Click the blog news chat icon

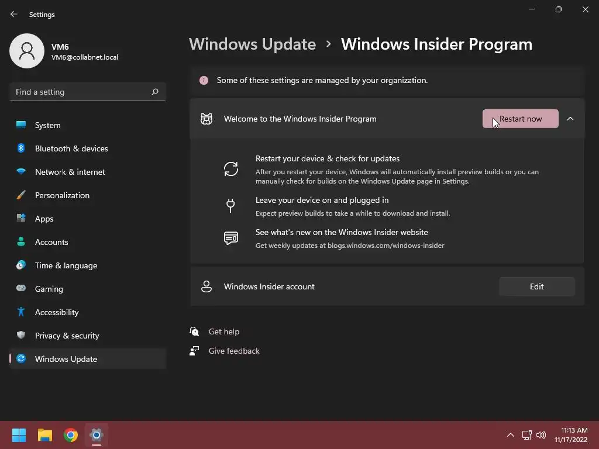230,239
